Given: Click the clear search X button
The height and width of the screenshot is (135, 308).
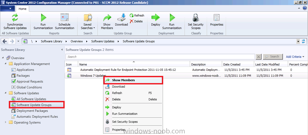Looking at the screenshot, I should 259,57.
